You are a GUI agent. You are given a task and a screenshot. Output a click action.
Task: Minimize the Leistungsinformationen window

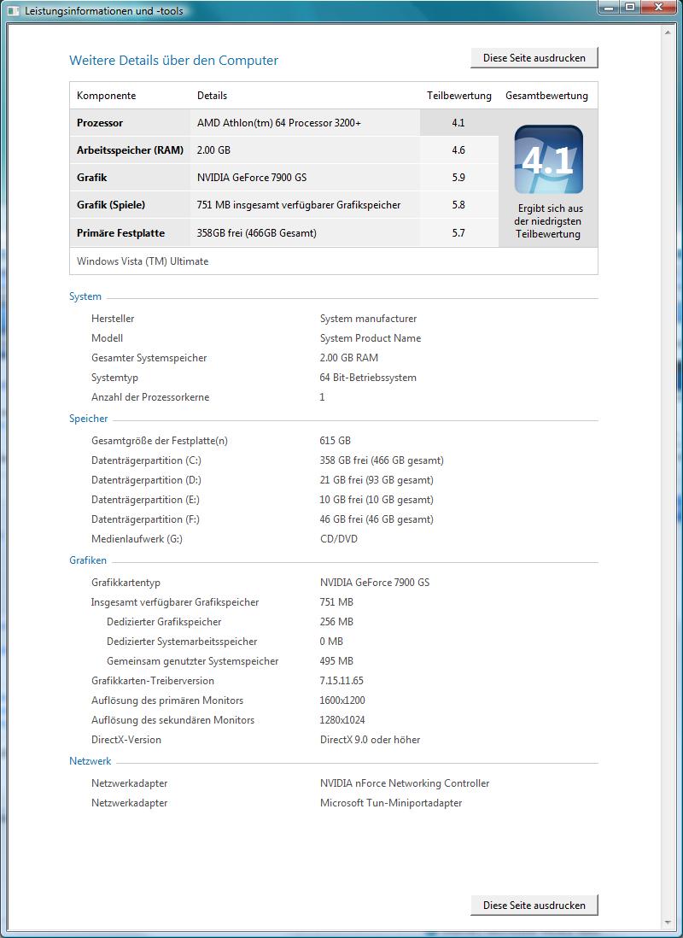click(610, 7)
